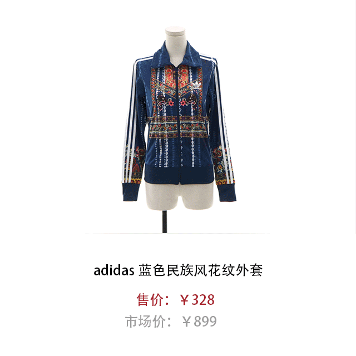Select the market price ¥899
This screenshot has width=356, height=356.
click(x=199, y=322)
